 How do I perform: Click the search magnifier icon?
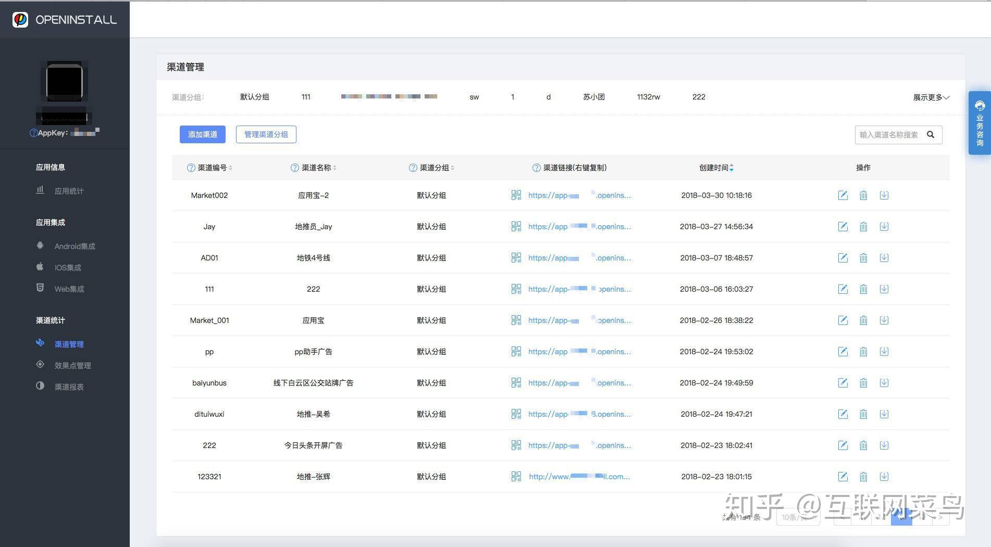tap(931, 134)
